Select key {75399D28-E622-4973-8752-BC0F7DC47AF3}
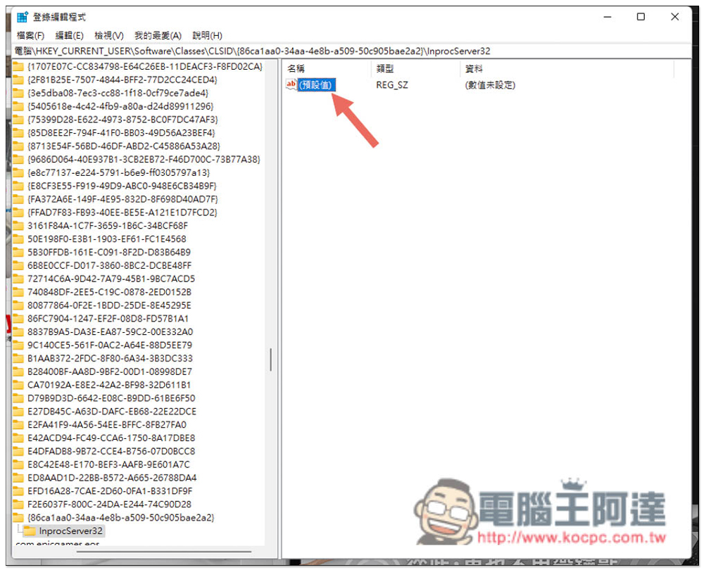 point(122,120)
